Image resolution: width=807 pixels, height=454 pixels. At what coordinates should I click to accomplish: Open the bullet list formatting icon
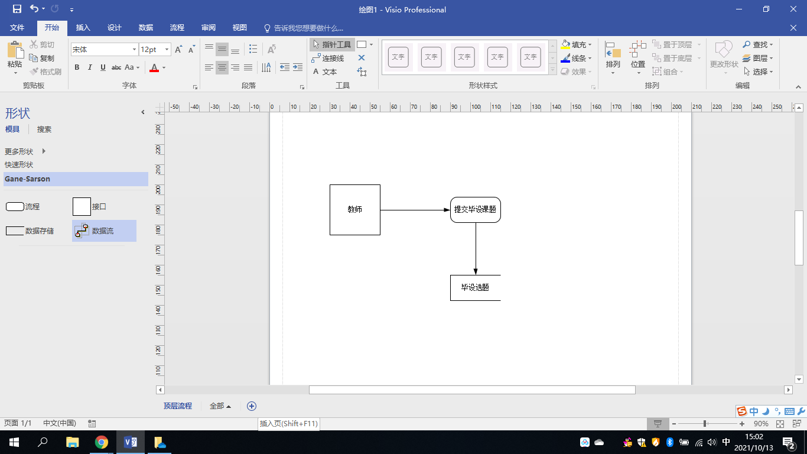pyautogui.click(x=253, y=49)
